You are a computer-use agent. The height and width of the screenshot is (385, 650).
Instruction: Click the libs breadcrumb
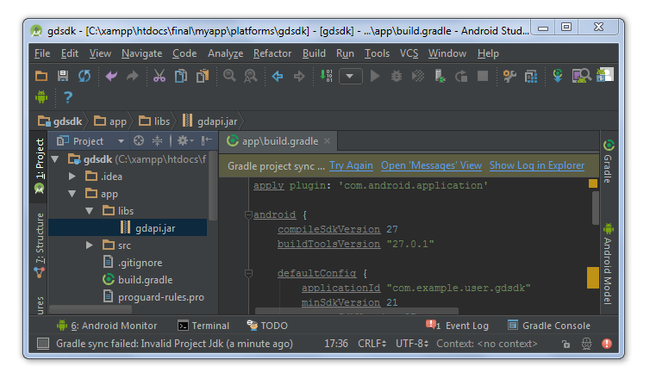click(154, 121)
